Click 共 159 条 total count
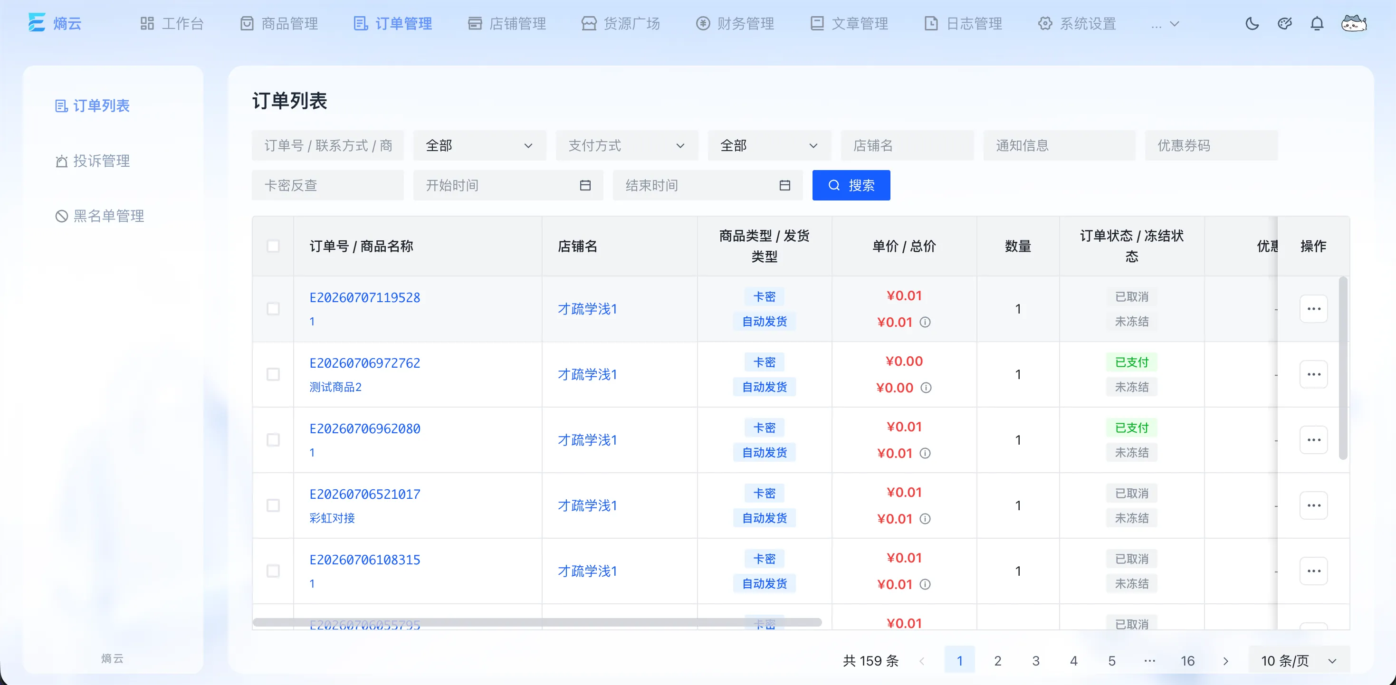Viewport: 1396px width, 685px height. point(871,661)
